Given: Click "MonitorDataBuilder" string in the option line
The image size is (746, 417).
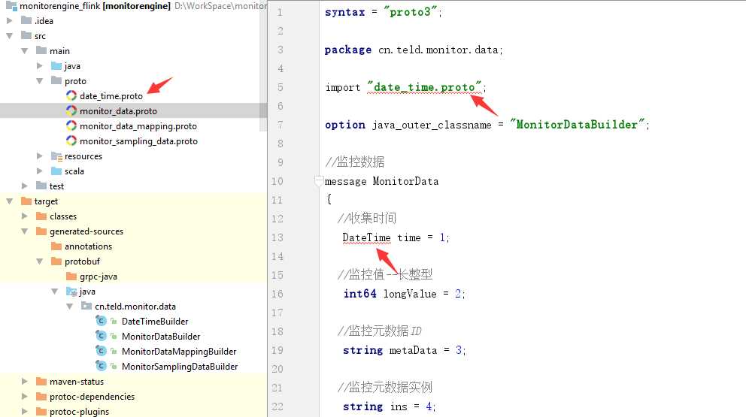Looking at the screenshot, I should tap(577, 124).
